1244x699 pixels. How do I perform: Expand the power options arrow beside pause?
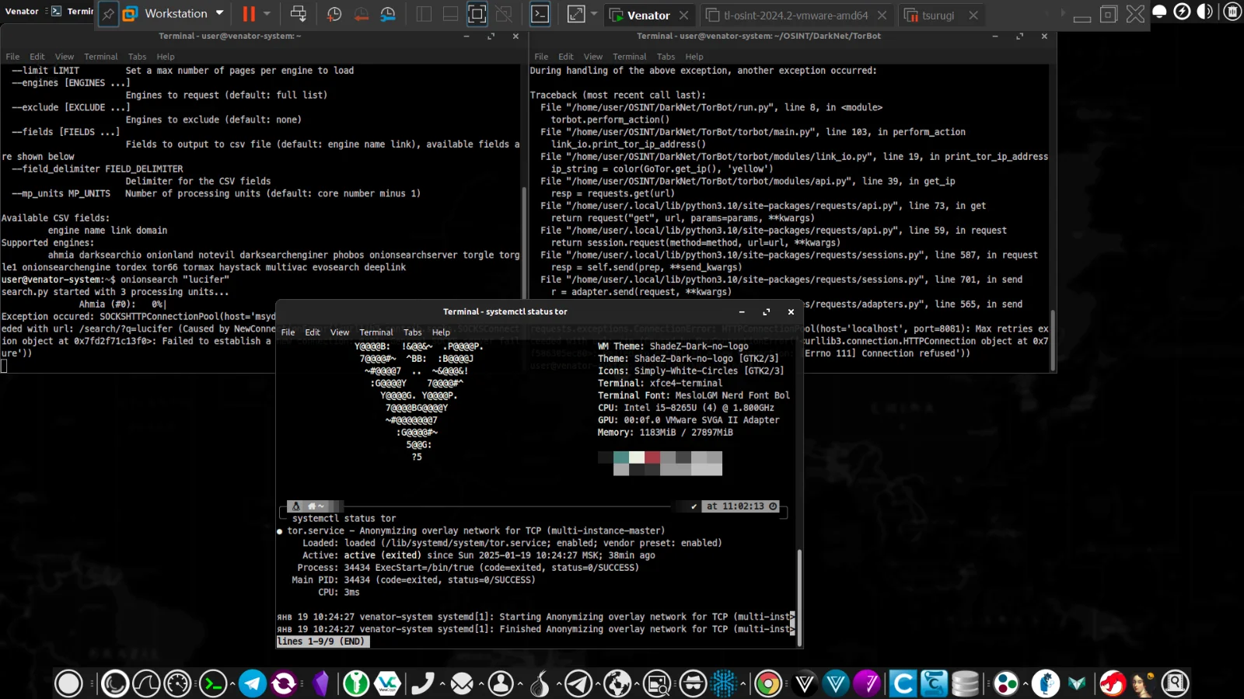267,13
